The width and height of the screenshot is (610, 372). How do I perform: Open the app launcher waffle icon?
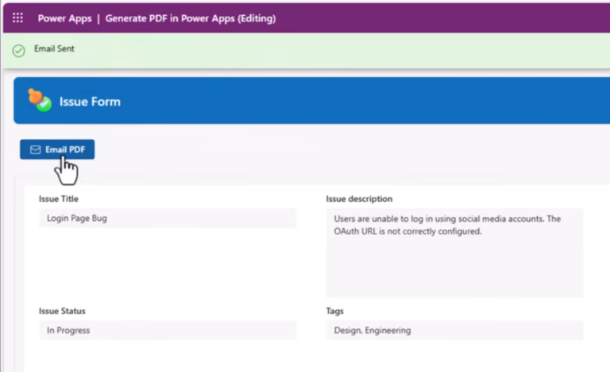click(x=17, y=17)
